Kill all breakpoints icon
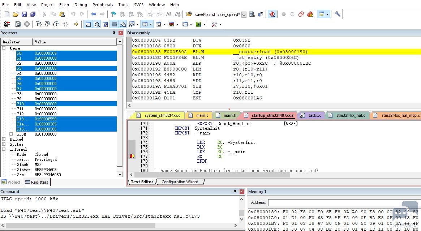Viewport: 421px width, 231px height. point(310,14)
